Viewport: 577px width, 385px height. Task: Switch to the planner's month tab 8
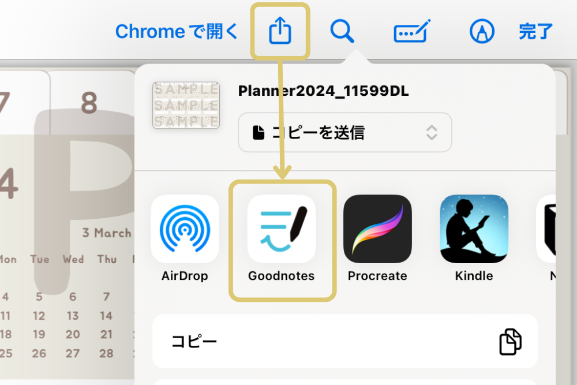[89, 103]
